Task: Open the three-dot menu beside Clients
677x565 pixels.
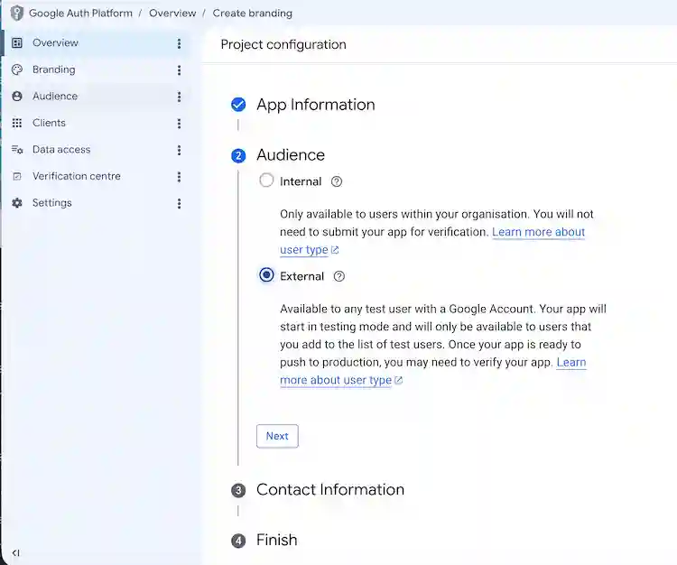Action: (180, 124)
